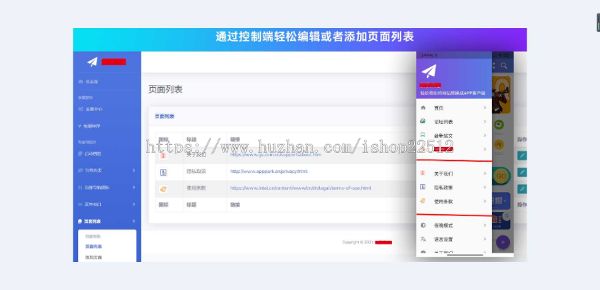
Task: Open 夜晚模式 chevron in the phone drawer
Action: 485,225
